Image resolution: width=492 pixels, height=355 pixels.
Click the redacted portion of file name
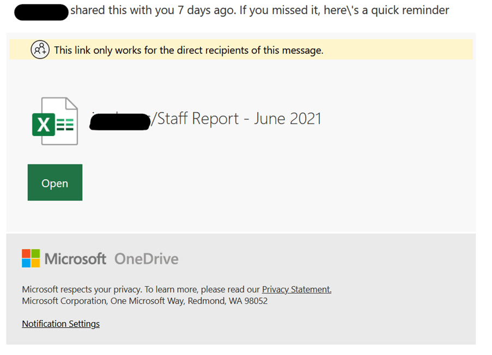120,120
